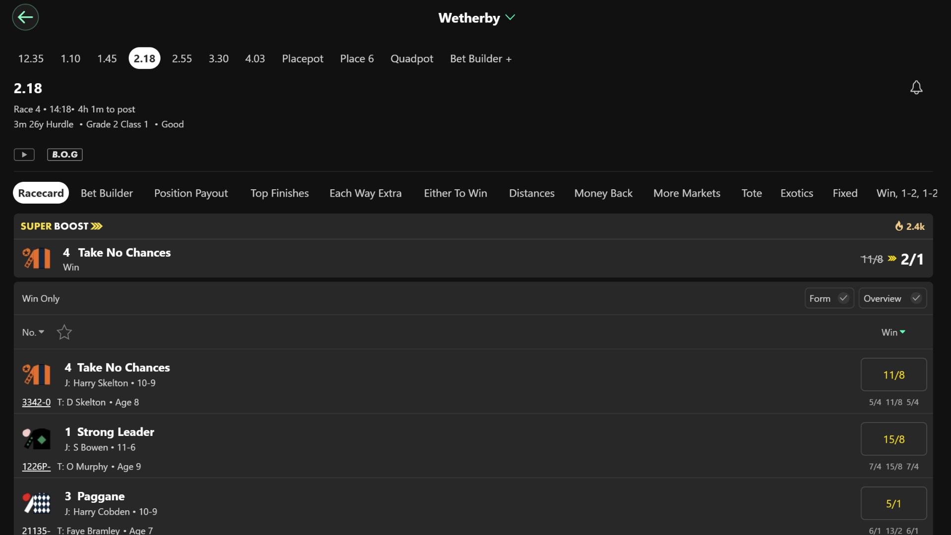Tap the Strong Leader jockey silks
This screenshot has height=535, width=951.
click(x=37, y=439)
